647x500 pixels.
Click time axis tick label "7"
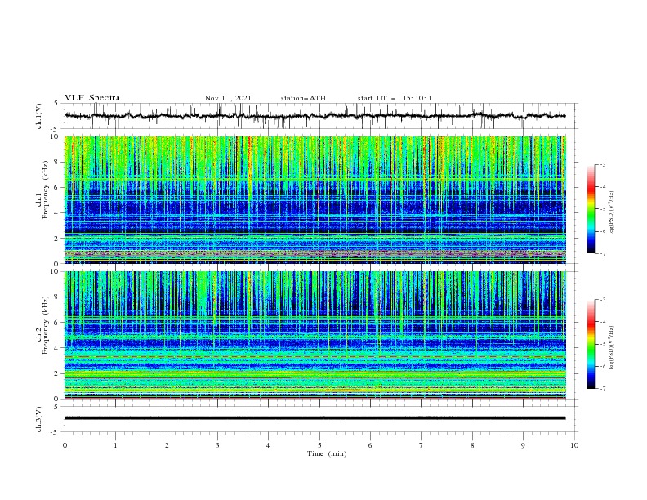coord(422,445)
